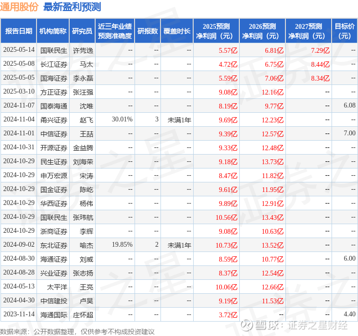Click the 研报数 column header
This screenshot has height=336, width=358.
pos(148,31)
